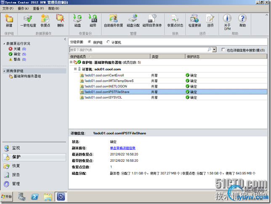The image size is (271, 204).
Task: Sort by 保护组成员 column header
Action: [109, 56]
